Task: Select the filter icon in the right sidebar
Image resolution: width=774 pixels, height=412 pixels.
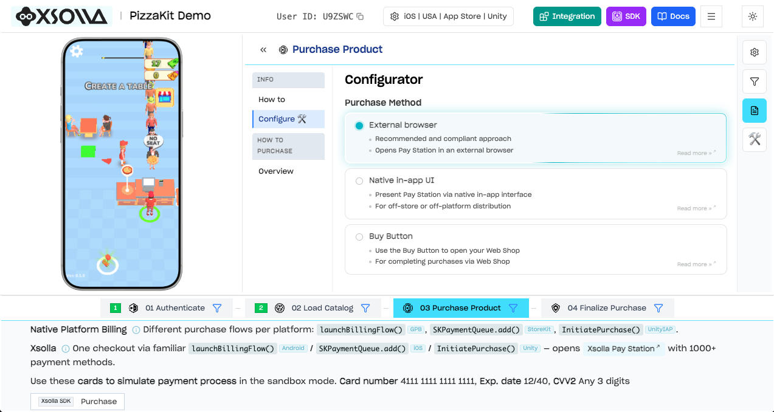Action: coord(754,81)
